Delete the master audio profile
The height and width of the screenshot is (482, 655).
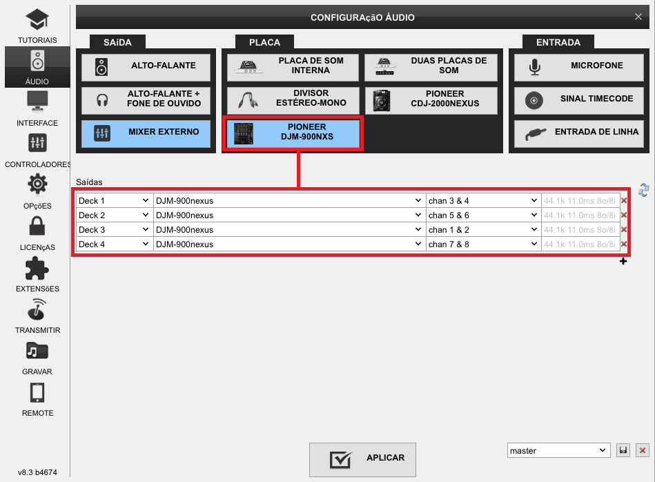(x=643, y=450)
